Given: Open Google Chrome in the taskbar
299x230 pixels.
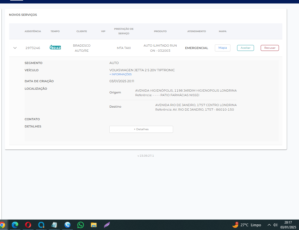Looking at the screenshot, I should [2, 225].
